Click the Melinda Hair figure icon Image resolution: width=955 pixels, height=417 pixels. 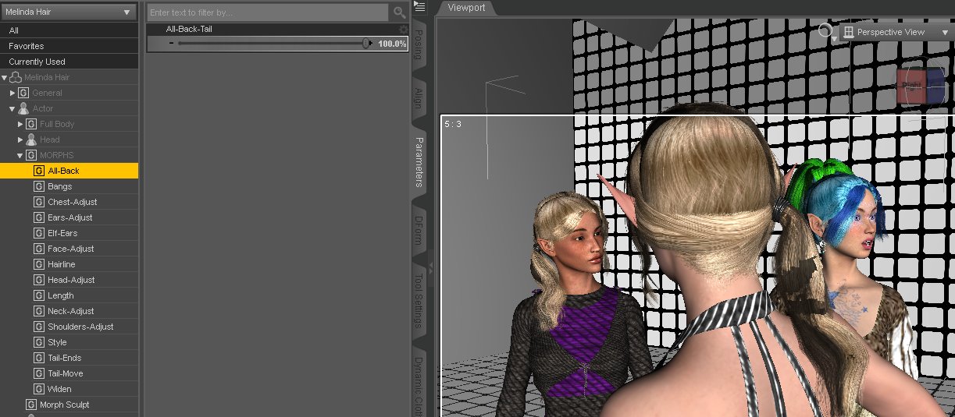16,77
